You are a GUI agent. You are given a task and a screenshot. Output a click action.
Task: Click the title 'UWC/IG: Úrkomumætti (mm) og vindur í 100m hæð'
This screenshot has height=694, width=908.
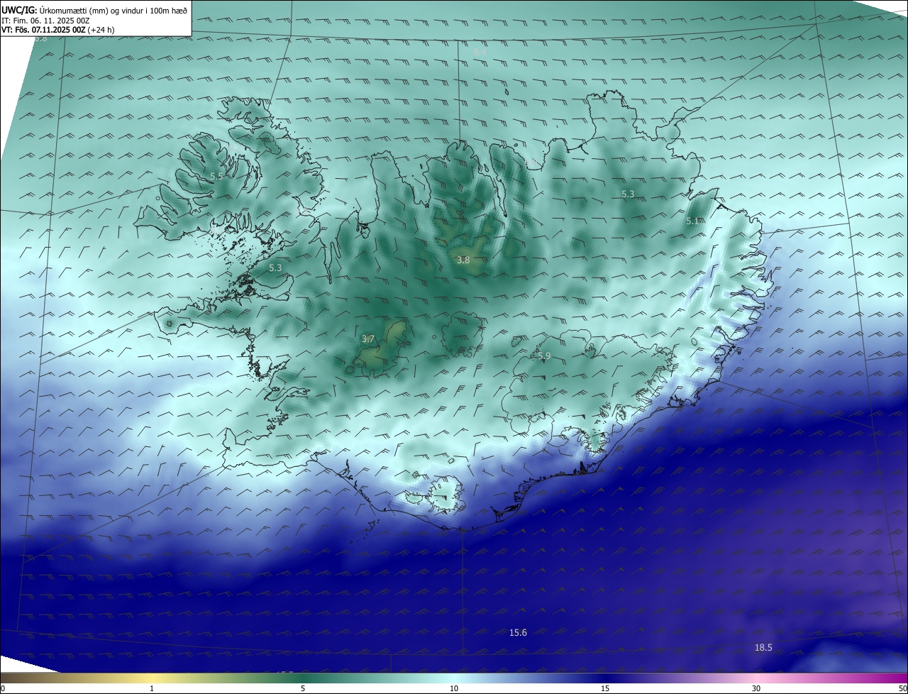[x=94, y=10]
